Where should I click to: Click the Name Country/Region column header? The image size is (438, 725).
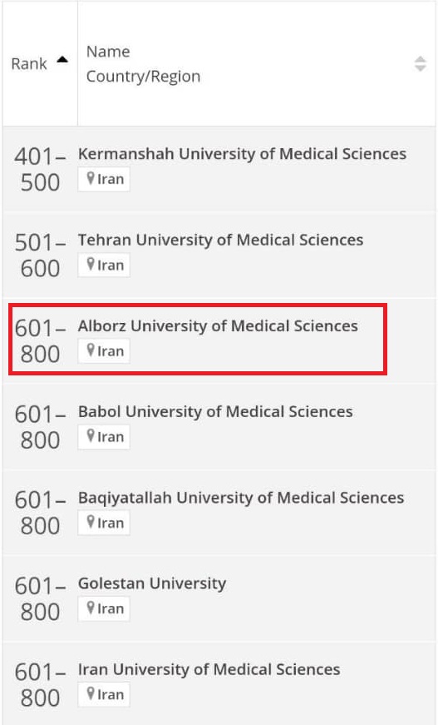pyautogui.click(x=256, y=64)
